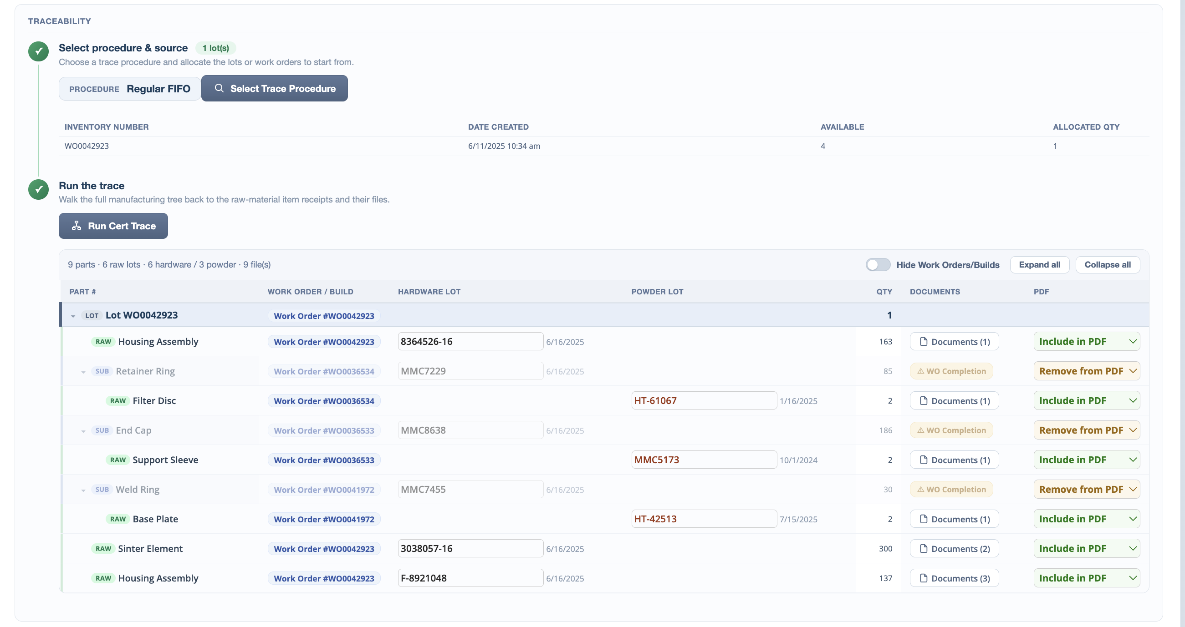
Task: Click the green checkmark beside Select procedure & source
Action: (x=39, y=51)
